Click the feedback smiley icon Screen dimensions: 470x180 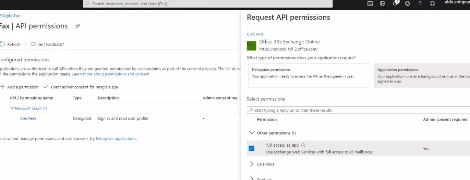click(432, 4)
